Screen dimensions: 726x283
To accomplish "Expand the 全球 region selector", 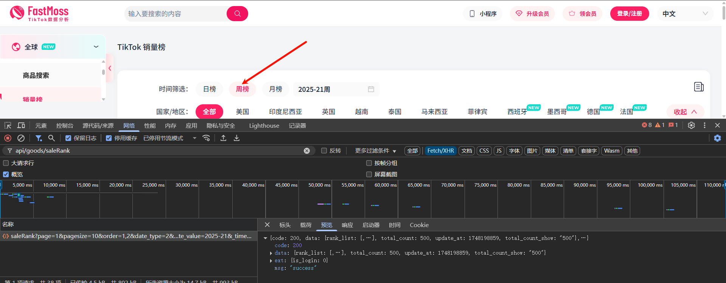I will pyautogui.click(x=53, y=46).
